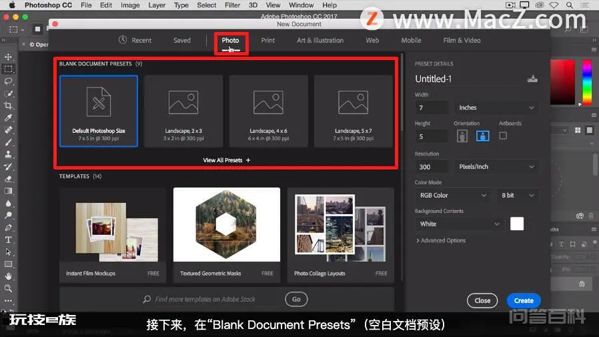
Task: Select the Hand tool
Action: (x=8, y=276)
